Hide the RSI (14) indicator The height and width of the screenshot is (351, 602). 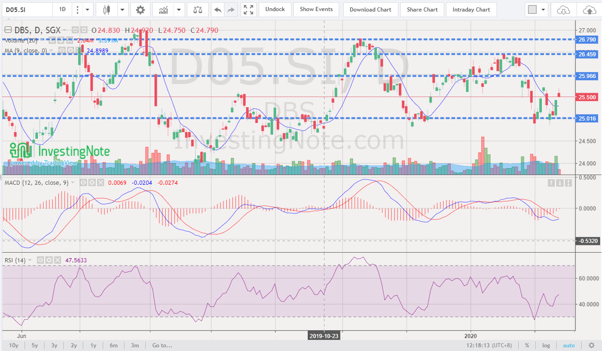[40, 260]
